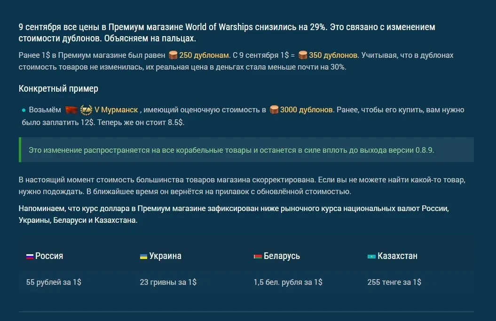This screenshot has width=496, height=321.
Task: Open the V Мурманск ship link
Action: (x=116, y=110)
